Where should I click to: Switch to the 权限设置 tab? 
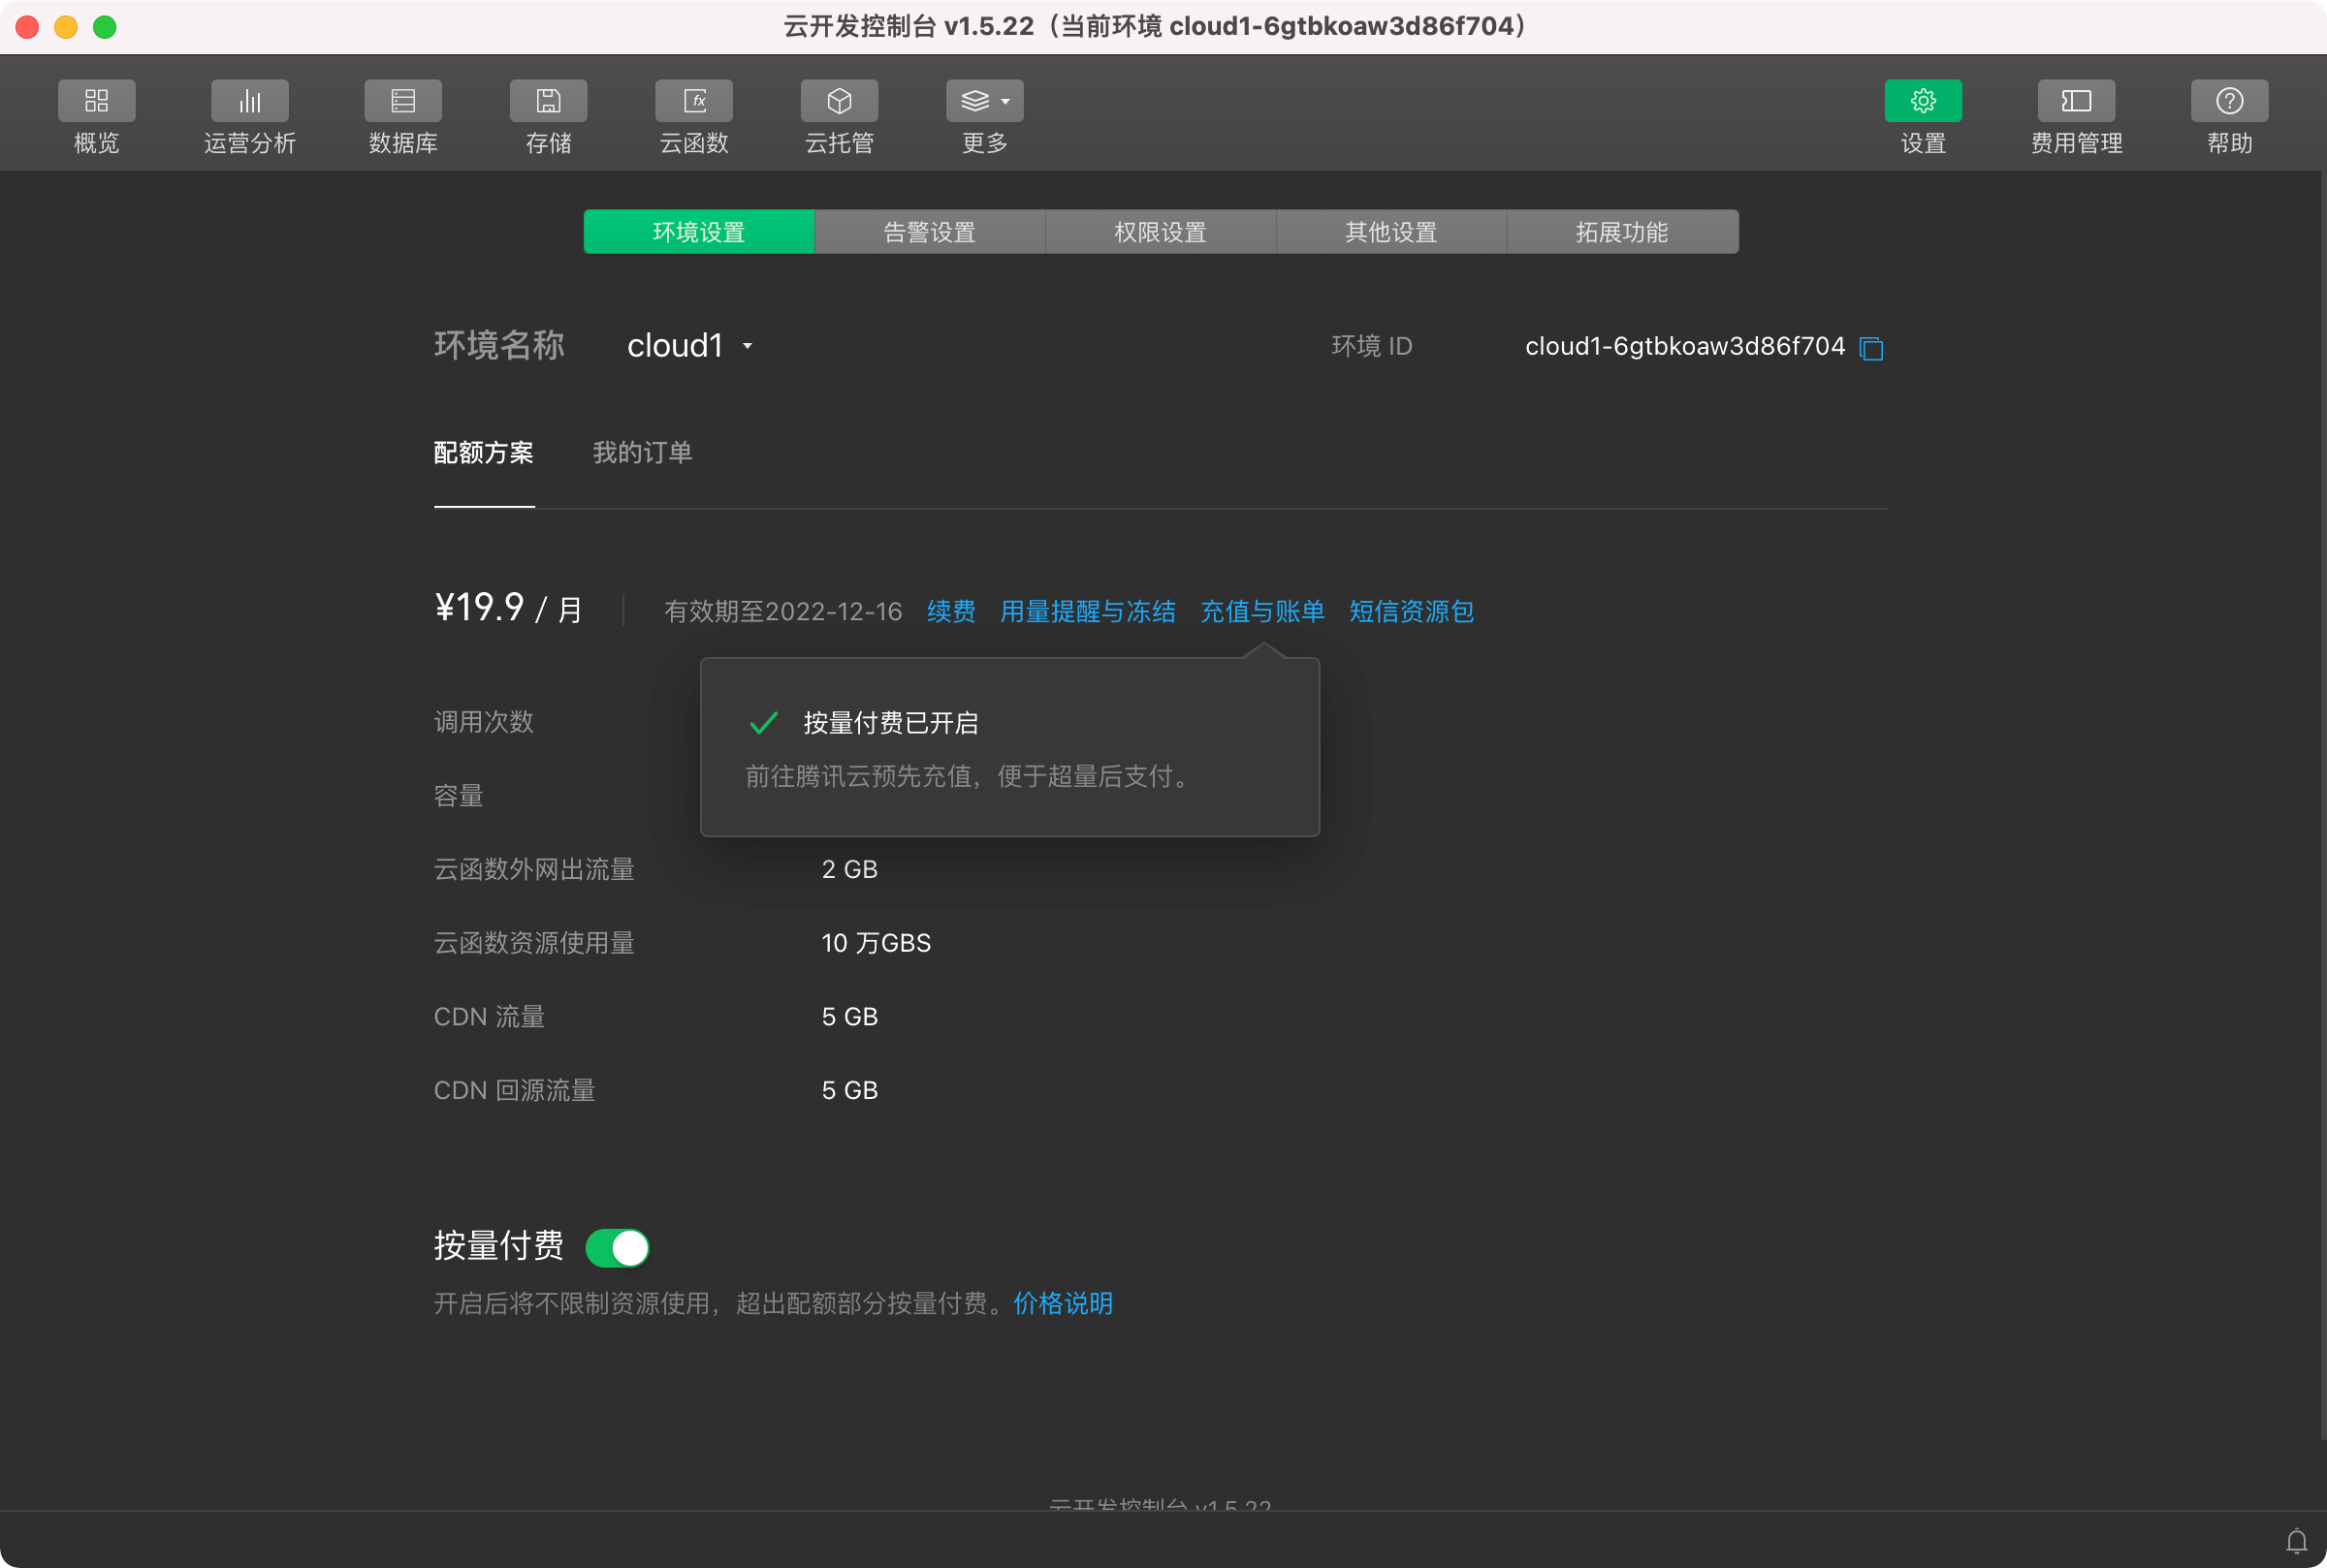tap(1161, 232)
